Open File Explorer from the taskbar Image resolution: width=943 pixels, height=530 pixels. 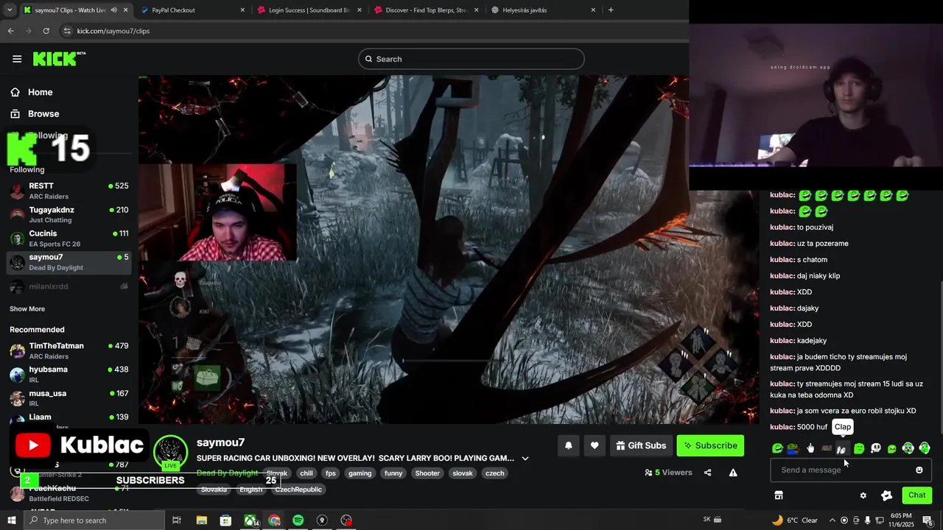(x=201, y=520)
